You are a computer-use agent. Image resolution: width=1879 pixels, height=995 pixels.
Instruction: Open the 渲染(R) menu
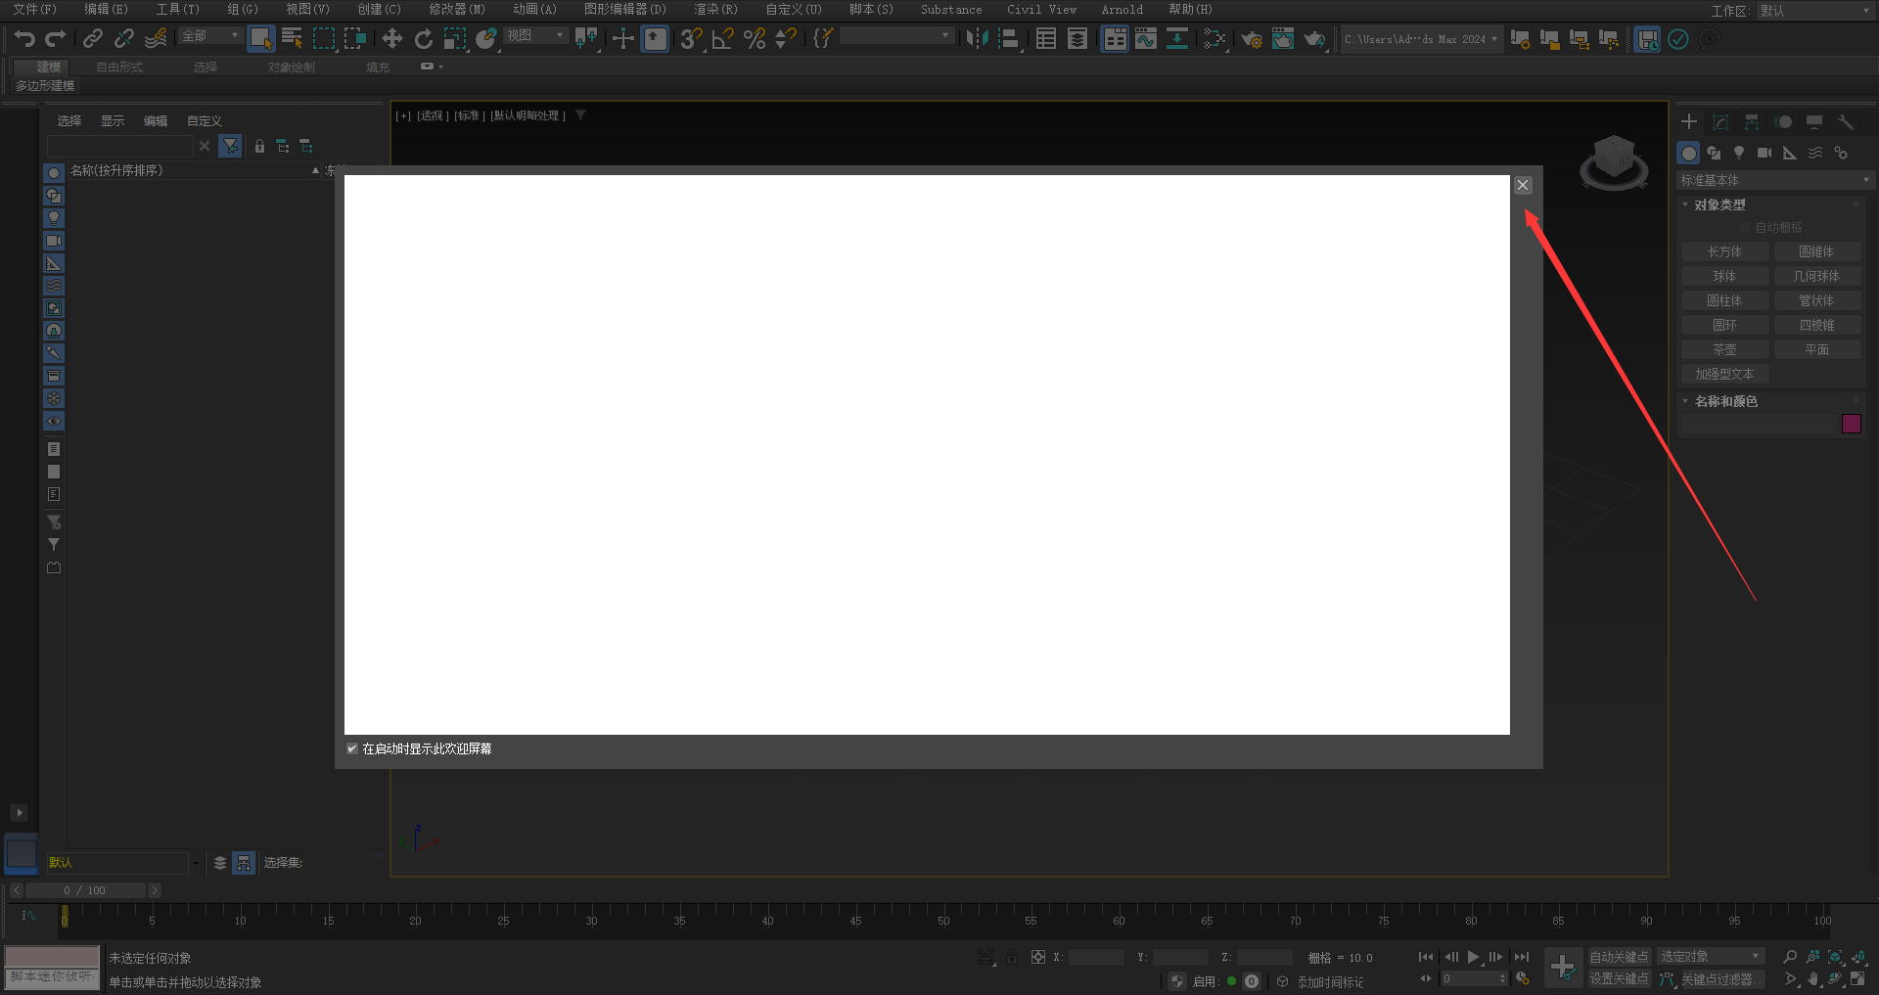(x=715, y=10)
